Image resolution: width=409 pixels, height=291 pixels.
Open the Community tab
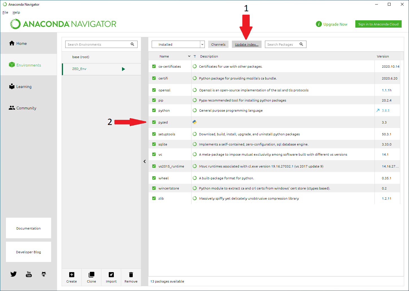29,108
